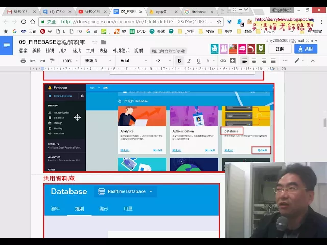The height and width of the screenshot is (245, 327).
Task: Open the 插入 menu
Action: (63, 51)
